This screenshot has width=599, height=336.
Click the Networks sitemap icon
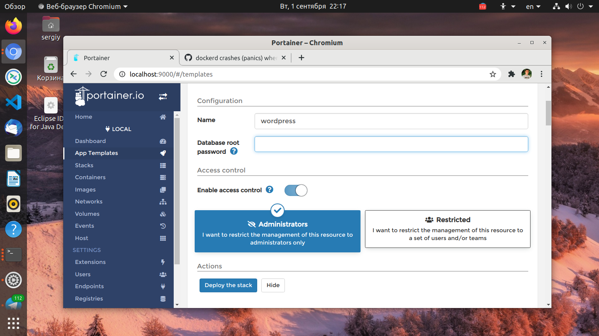tap(163, 202)
